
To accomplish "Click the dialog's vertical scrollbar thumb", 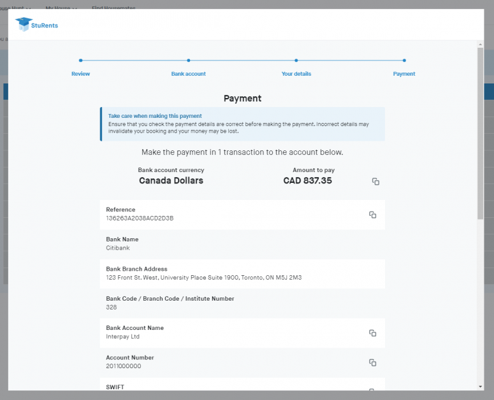I will (x=480, y=133).
